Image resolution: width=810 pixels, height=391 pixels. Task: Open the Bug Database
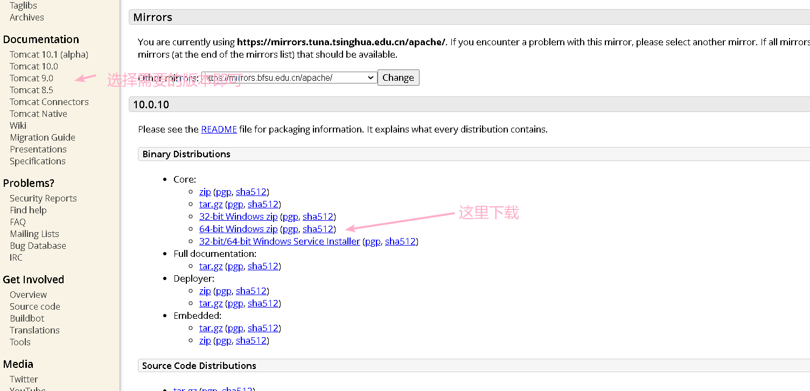click(x=38, y=246)
